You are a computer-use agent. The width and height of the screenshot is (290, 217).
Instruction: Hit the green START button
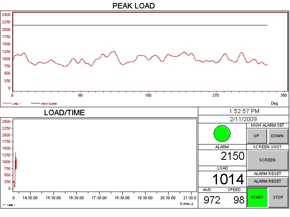click(x=257, y=198)
